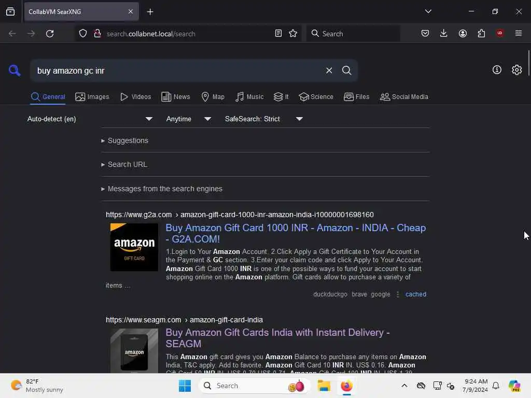The width and height of the screenshot is (531, 398).
Task: Switch to Social Media category tab
Action: (x=404, y=97)
